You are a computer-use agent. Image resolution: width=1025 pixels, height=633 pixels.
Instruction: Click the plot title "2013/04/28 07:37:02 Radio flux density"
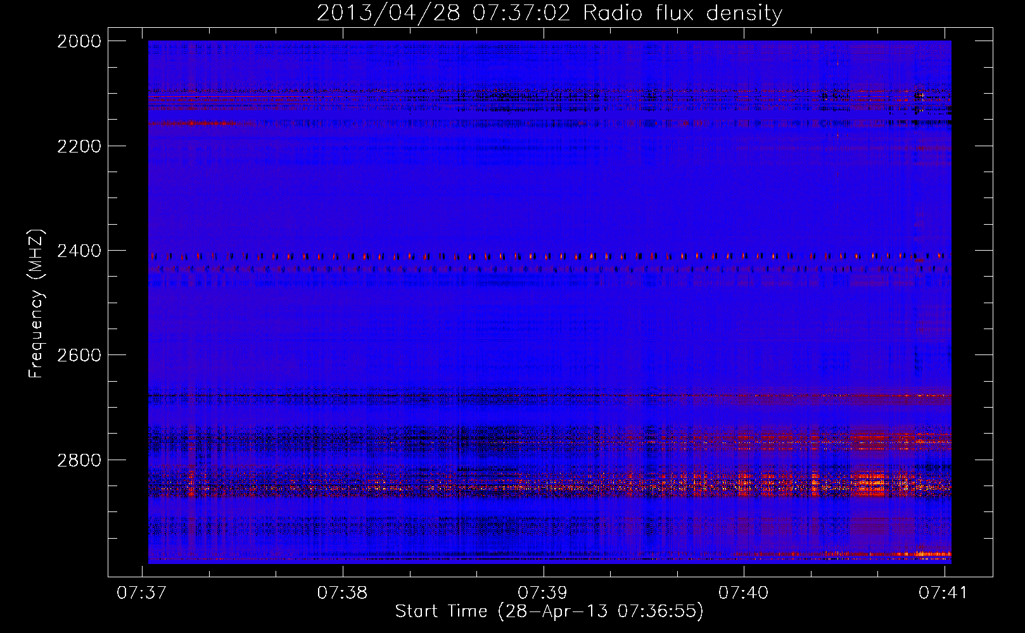click(549, 13)
